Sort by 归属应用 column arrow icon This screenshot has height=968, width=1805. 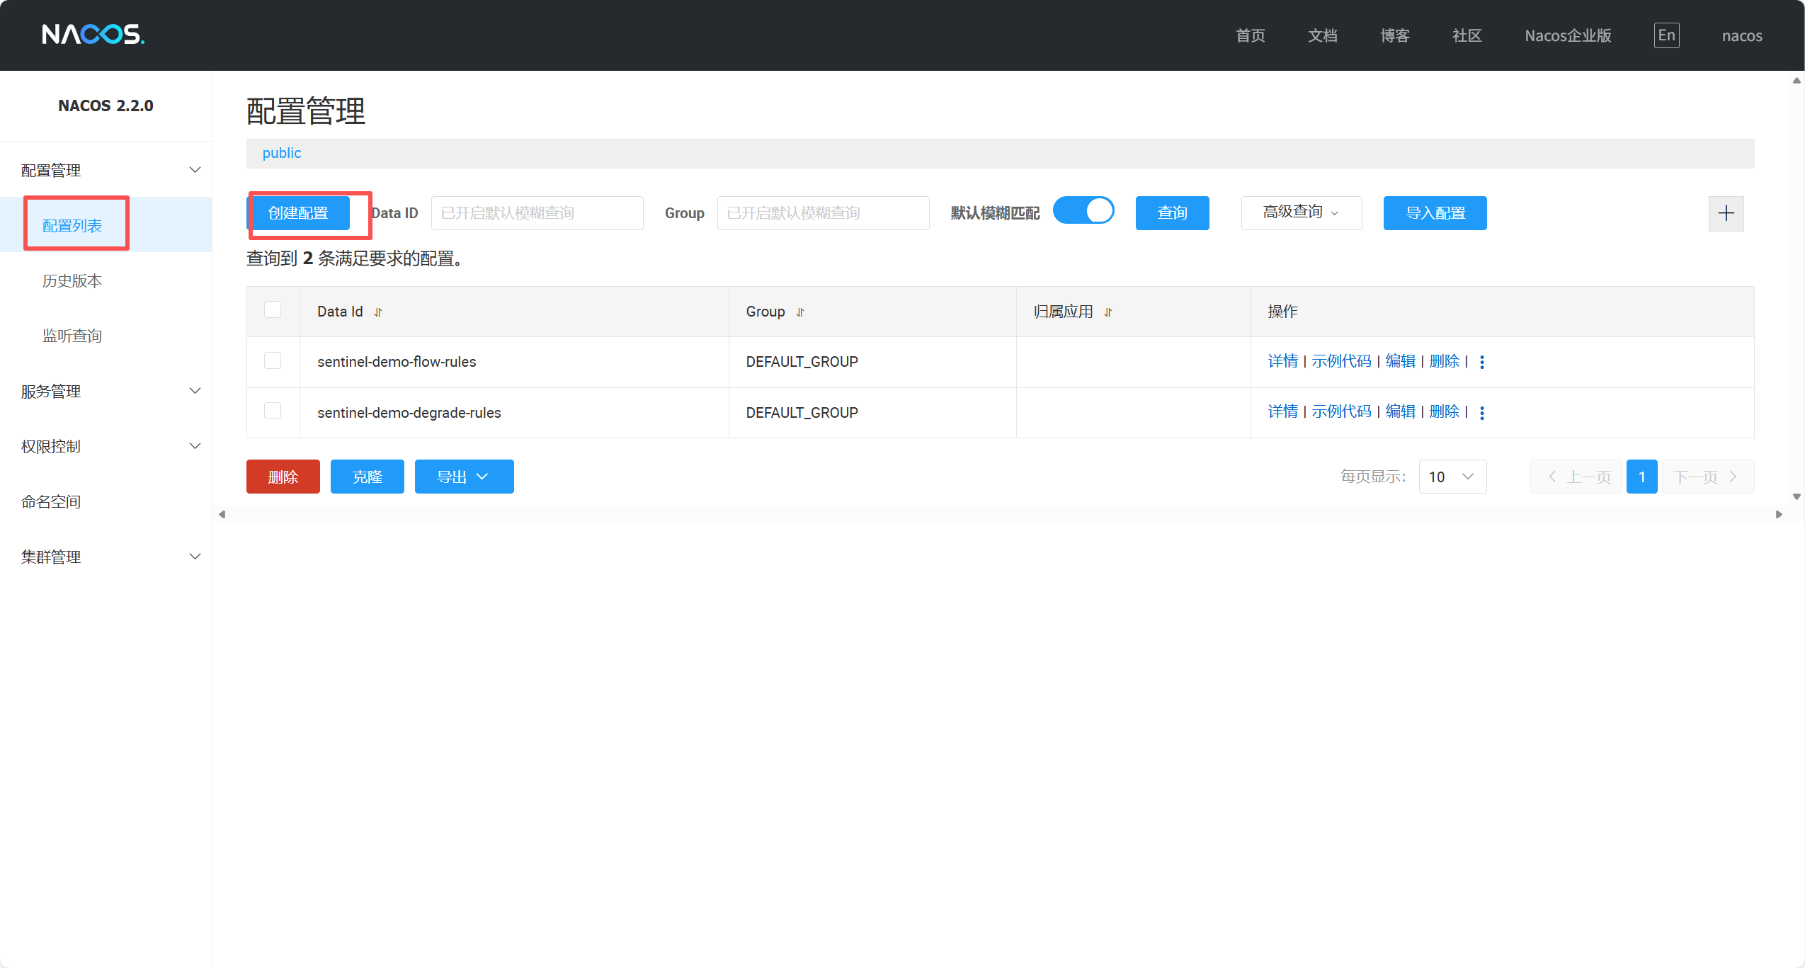coord(1108,312)
